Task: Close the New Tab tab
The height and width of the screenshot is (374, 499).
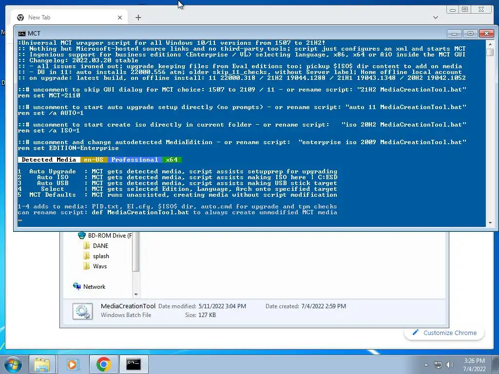Action: (120, 18)
